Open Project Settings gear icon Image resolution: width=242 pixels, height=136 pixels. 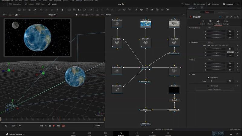tap(237, 134)
